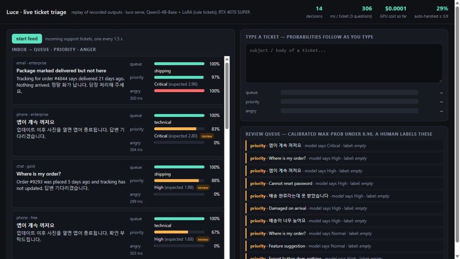The image size is (460, 259).
Task: Open review item 'Feature suggestion'
Action: pos(344,247)
